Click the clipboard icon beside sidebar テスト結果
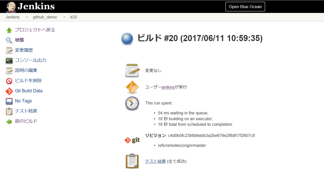This screenshot has height=176, width=324. click(x=9, y=111)
